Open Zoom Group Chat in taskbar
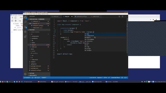This screenshot has height=93, width=166. point(97,82)
